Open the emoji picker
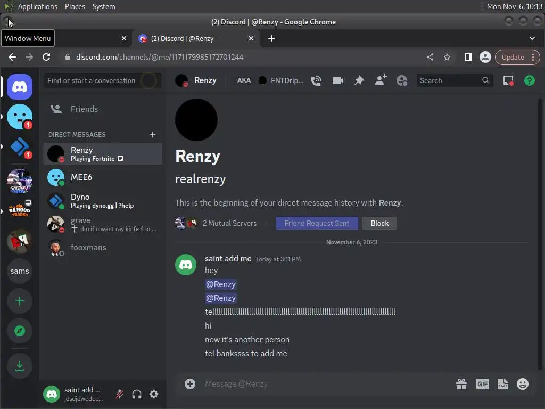This screenshot has height=409, width=545. coord(523,384)
